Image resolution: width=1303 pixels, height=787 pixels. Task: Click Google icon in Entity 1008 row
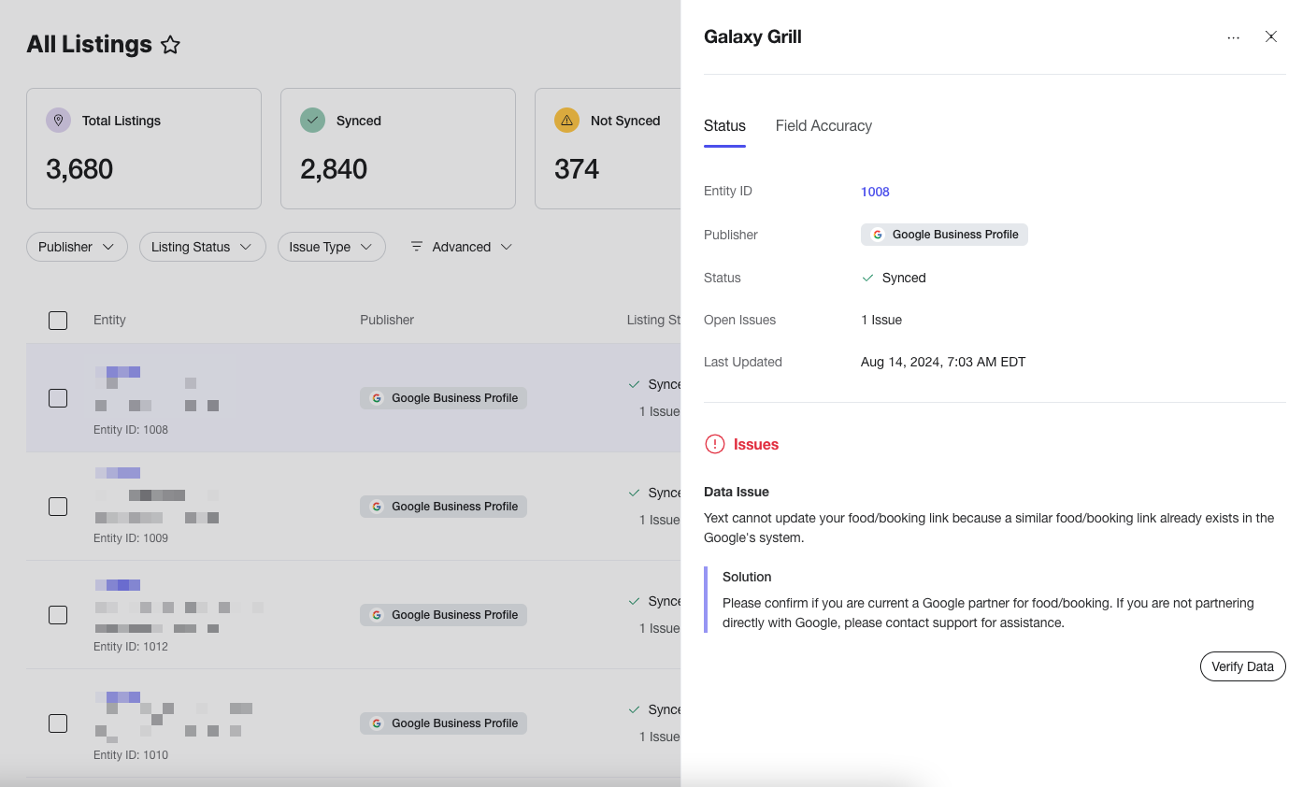pos(377,398)
